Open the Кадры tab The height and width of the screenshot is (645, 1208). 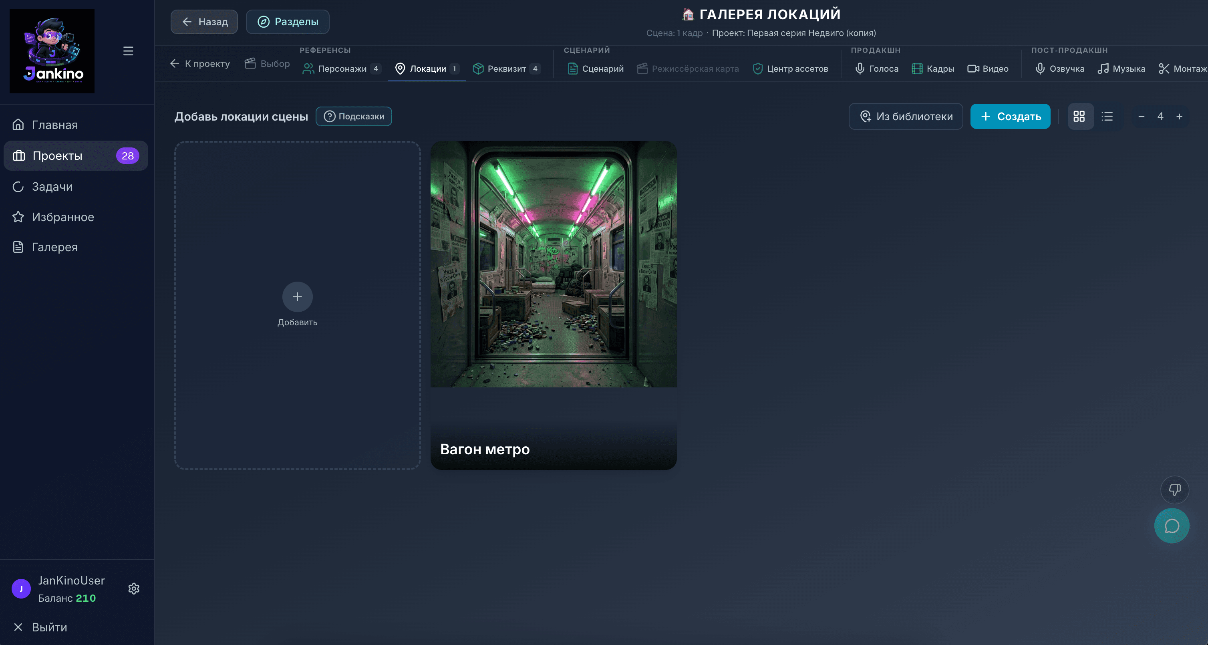(933, 69)
